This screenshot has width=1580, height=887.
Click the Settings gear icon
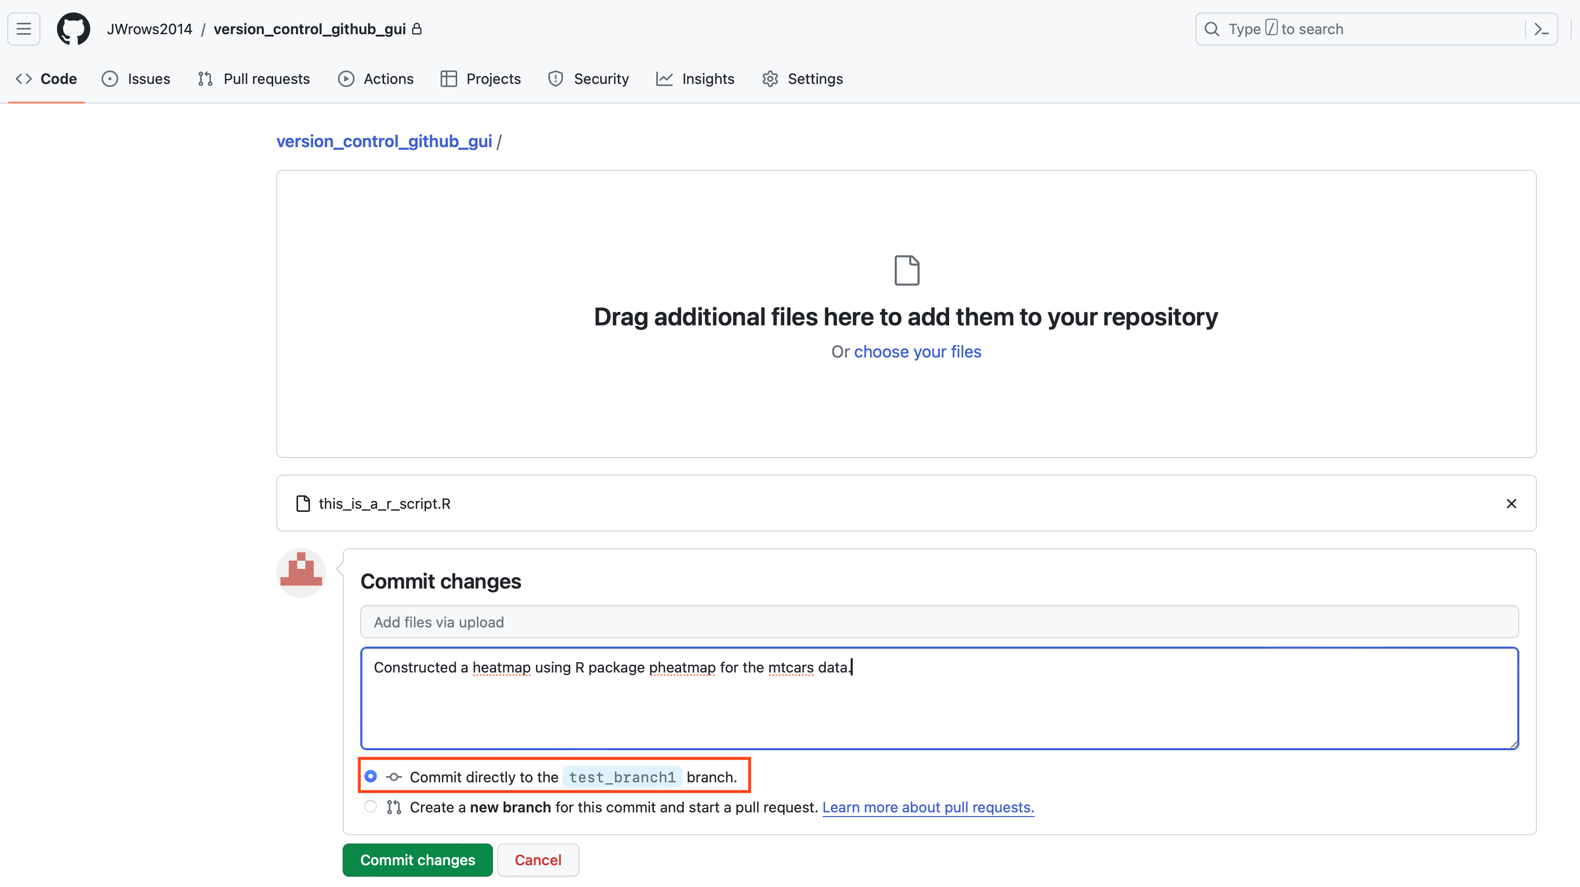click(770, 79)
